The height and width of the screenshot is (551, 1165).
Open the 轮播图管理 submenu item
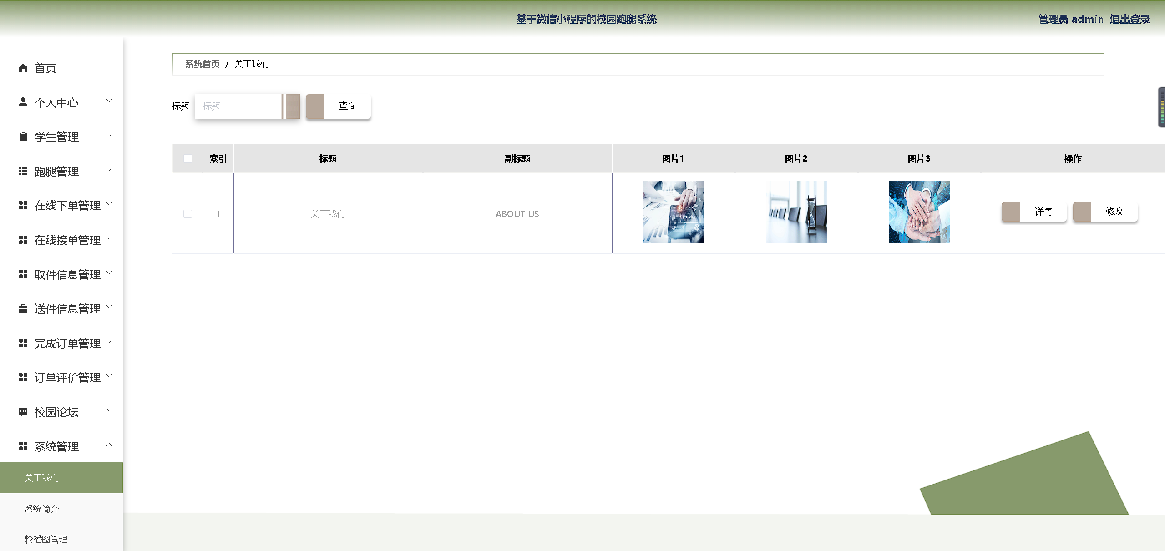point(46,539)
